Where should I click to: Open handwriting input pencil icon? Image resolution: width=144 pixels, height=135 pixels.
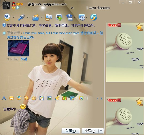pos(41,98)
